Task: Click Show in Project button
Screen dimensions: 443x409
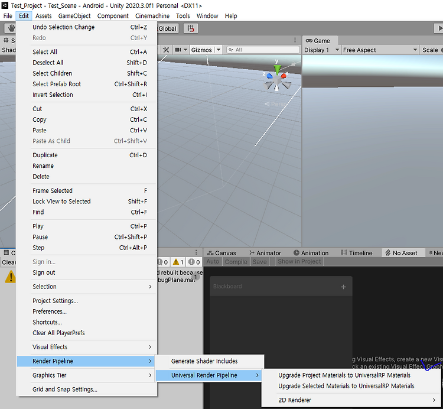Action: pyautogui.click(x=299, y=261)
